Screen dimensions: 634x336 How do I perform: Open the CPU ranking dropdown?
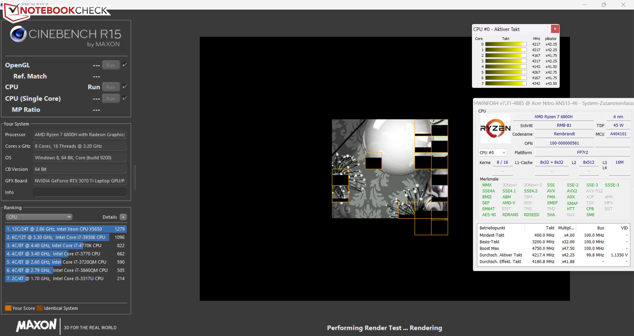coord(39,217)
